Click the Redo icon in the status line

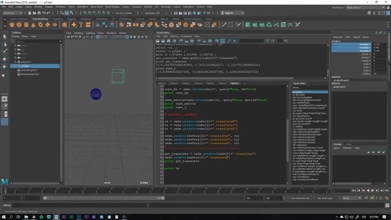[x=49, y=13]
